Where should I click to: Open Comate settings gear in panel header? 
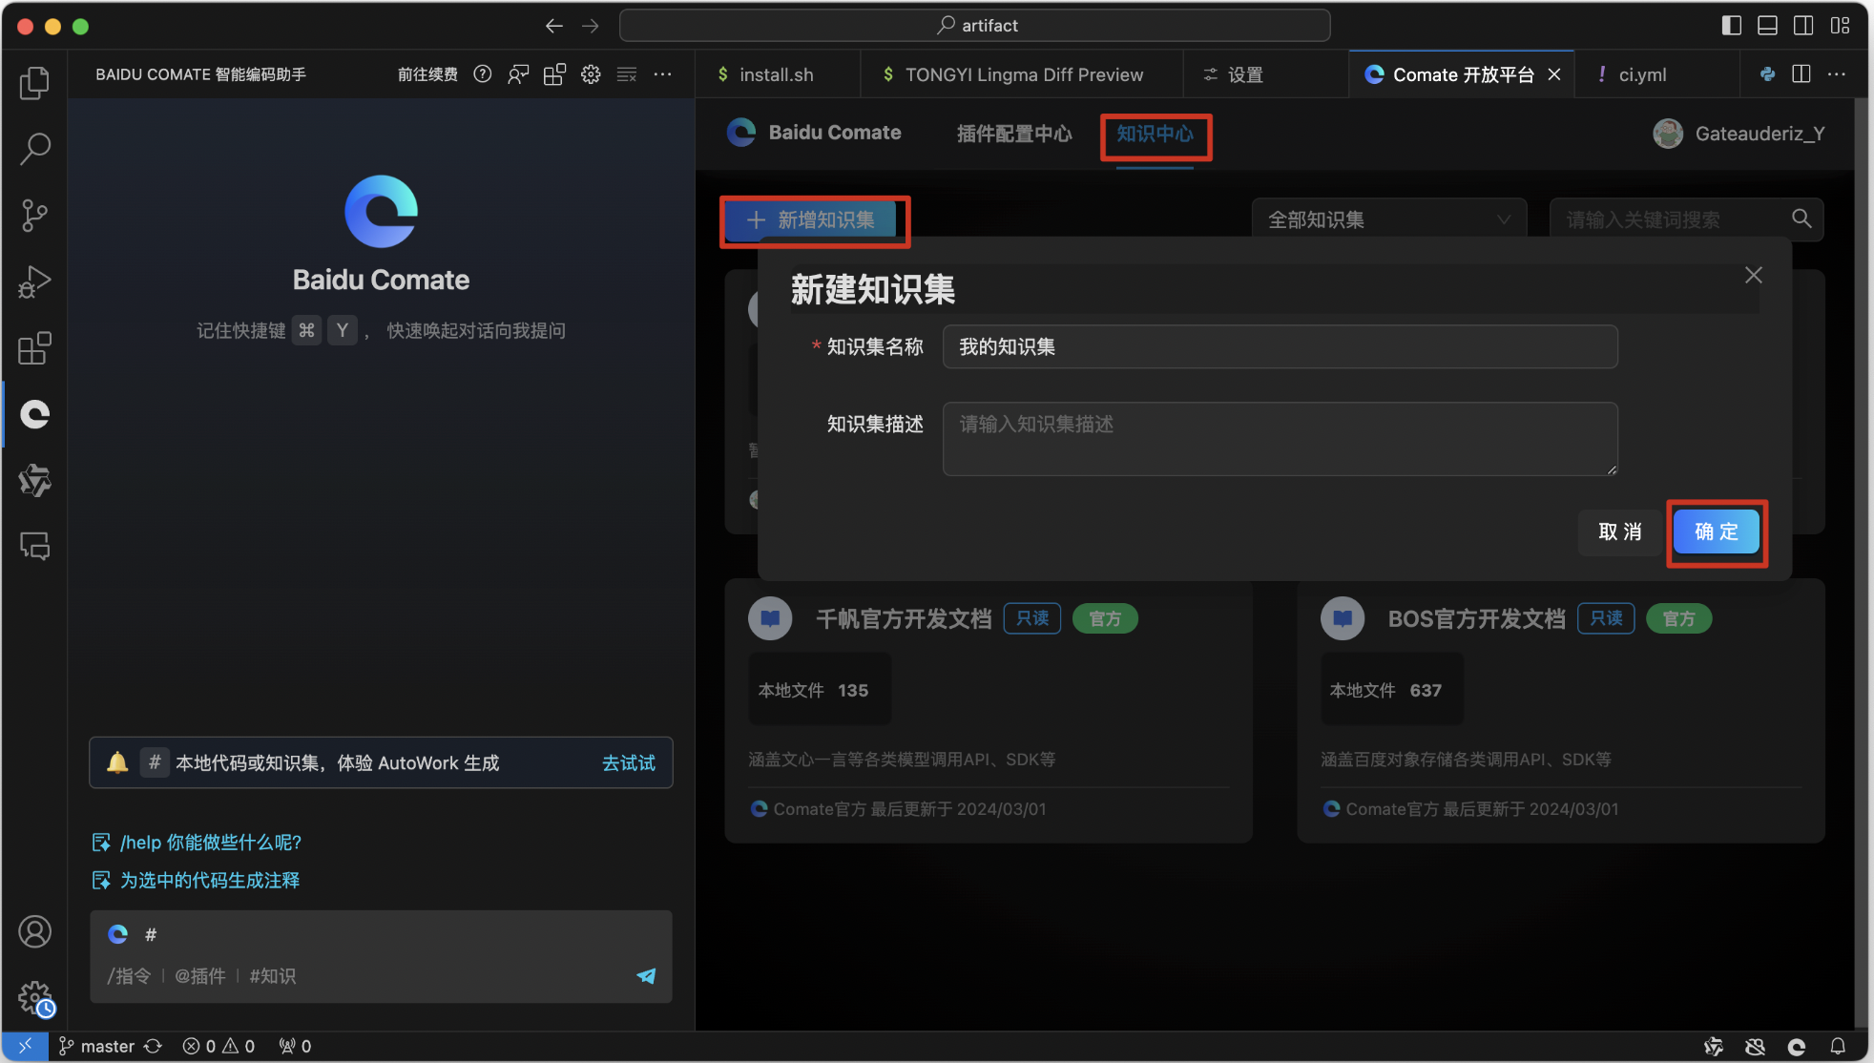point(591,74)
